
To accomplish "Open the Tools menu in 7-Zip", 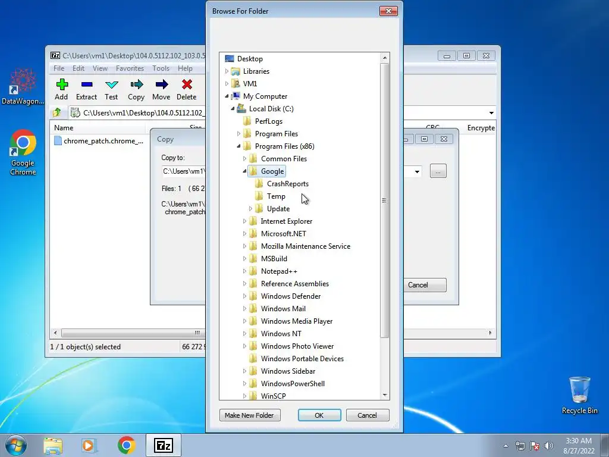I will point(161,68).
